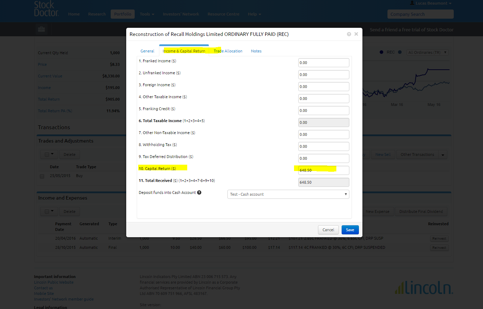The image size is (483, 309).
Task: Click the Capital Return input field
Action: click(x=324, y=170)
